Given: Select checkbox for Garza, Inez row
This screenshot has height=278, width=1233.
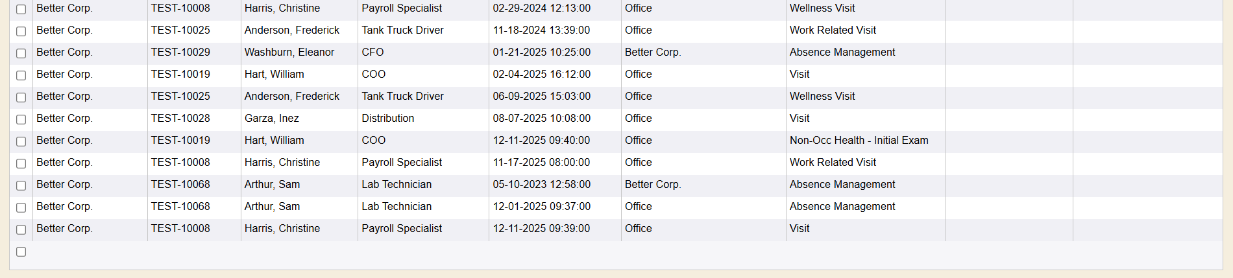Looking at the screenshot, I should point(21,119).
